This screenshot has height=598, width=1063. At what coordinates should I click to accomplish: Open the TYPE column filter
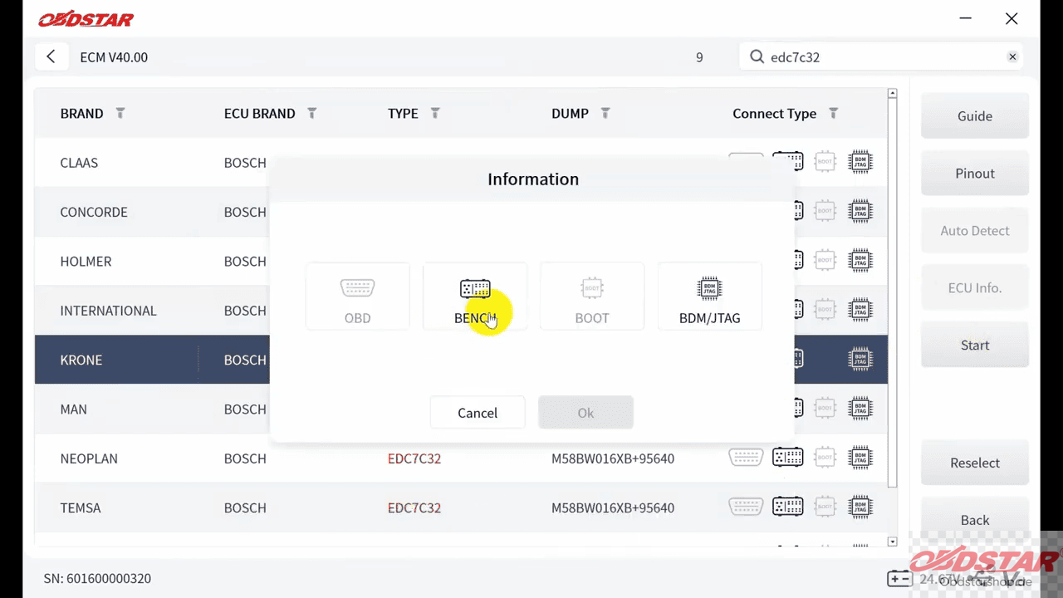[x=435, y=113]
